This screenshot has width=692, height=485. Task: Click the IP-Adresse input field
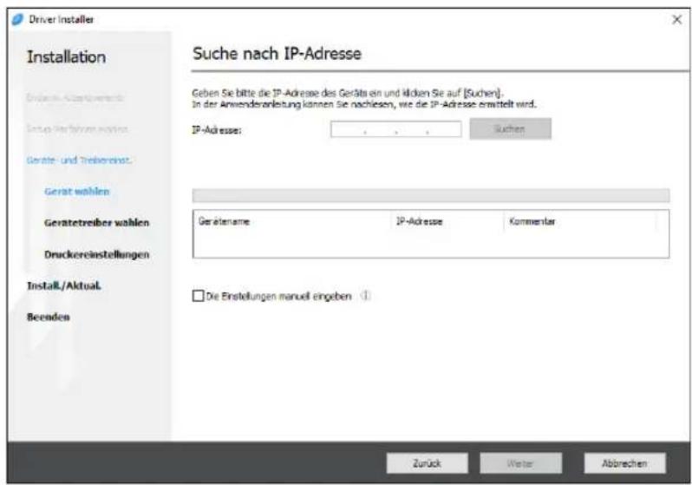[x=396, y=129]
